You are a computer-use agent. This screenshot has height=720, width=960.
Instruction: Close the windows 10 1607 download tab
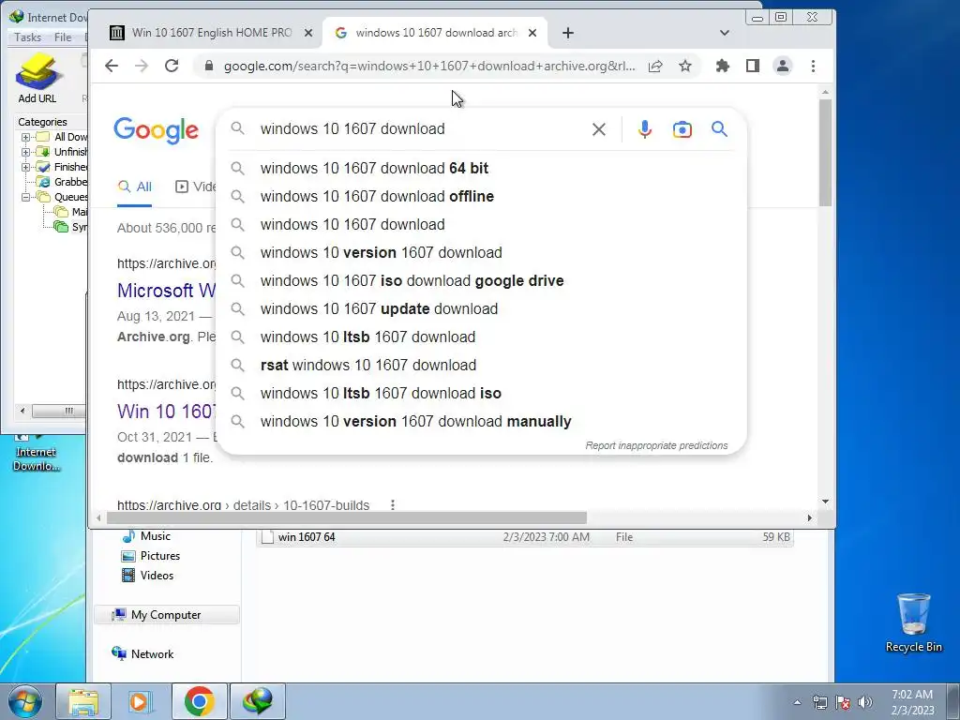[x=532, y=33]
